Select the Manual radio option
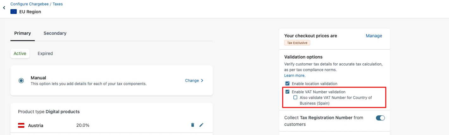 coord(21,81)
